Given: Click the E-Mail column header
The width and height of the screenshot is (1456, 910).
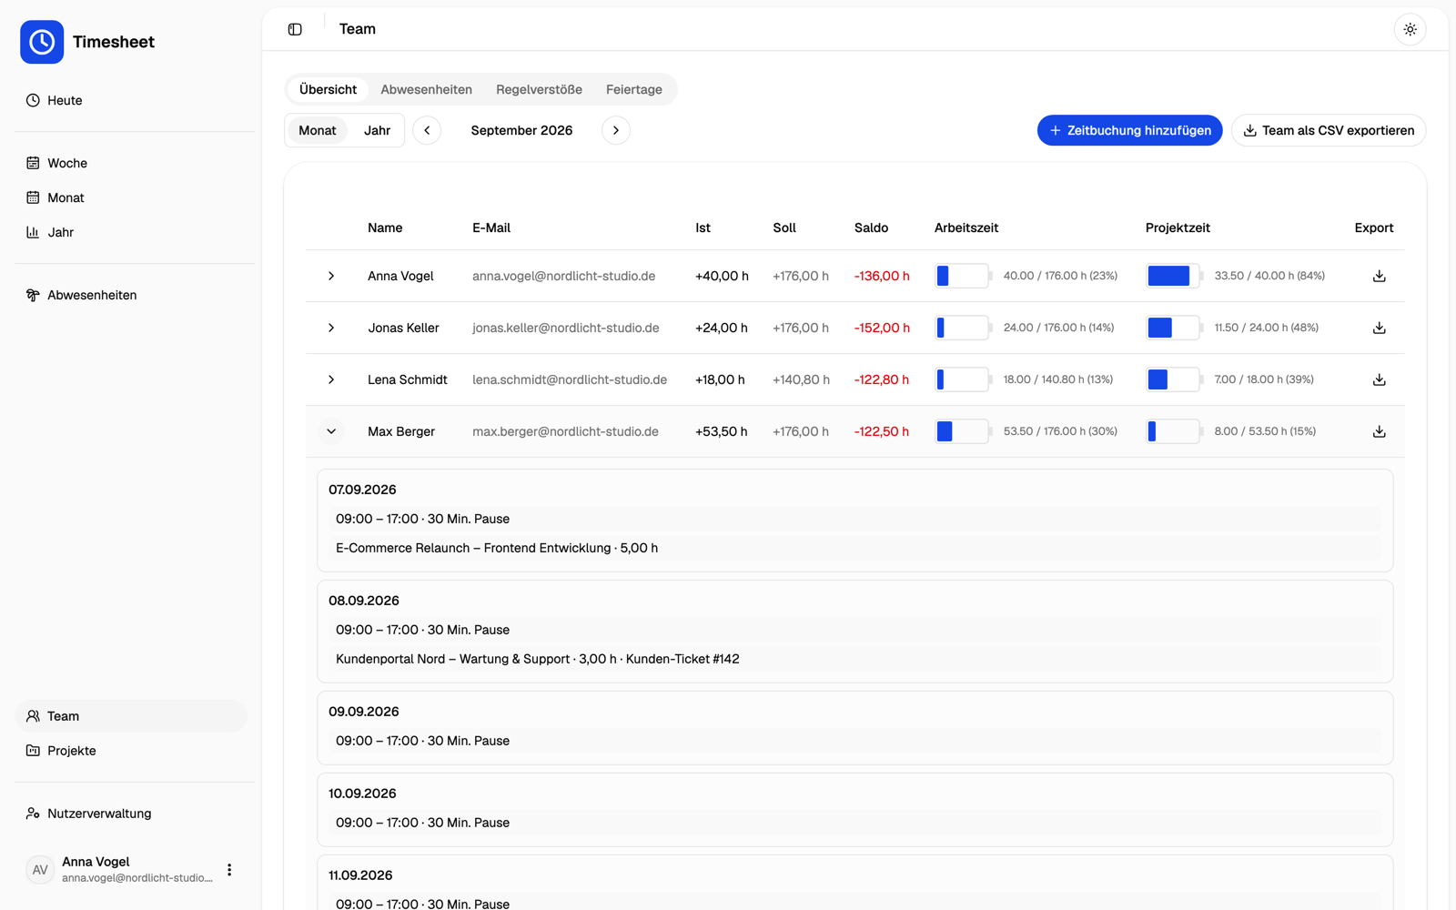Looking at the screenshot, I should point(491,227).
